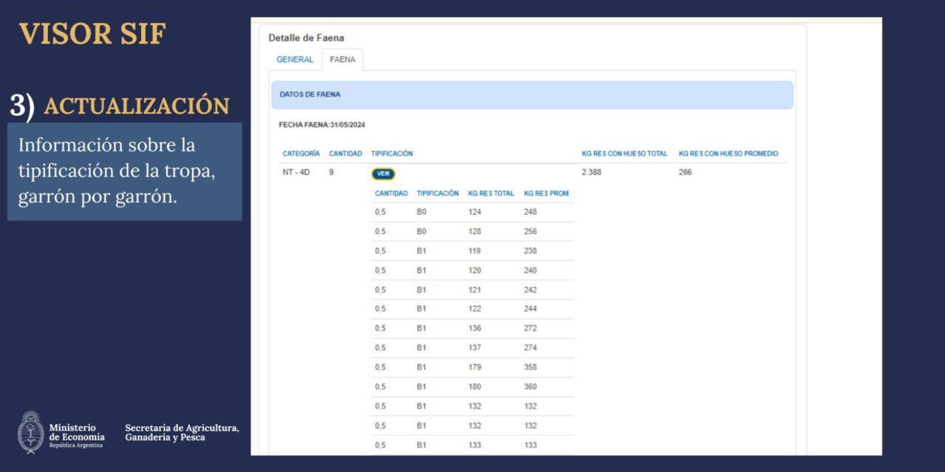The height and width of the screenshot is (472, 945).
Task: Click the Secretaría de Agricultura, Ganadería y Pesca text
Action: pyautogui.click(x=182, y=433)
